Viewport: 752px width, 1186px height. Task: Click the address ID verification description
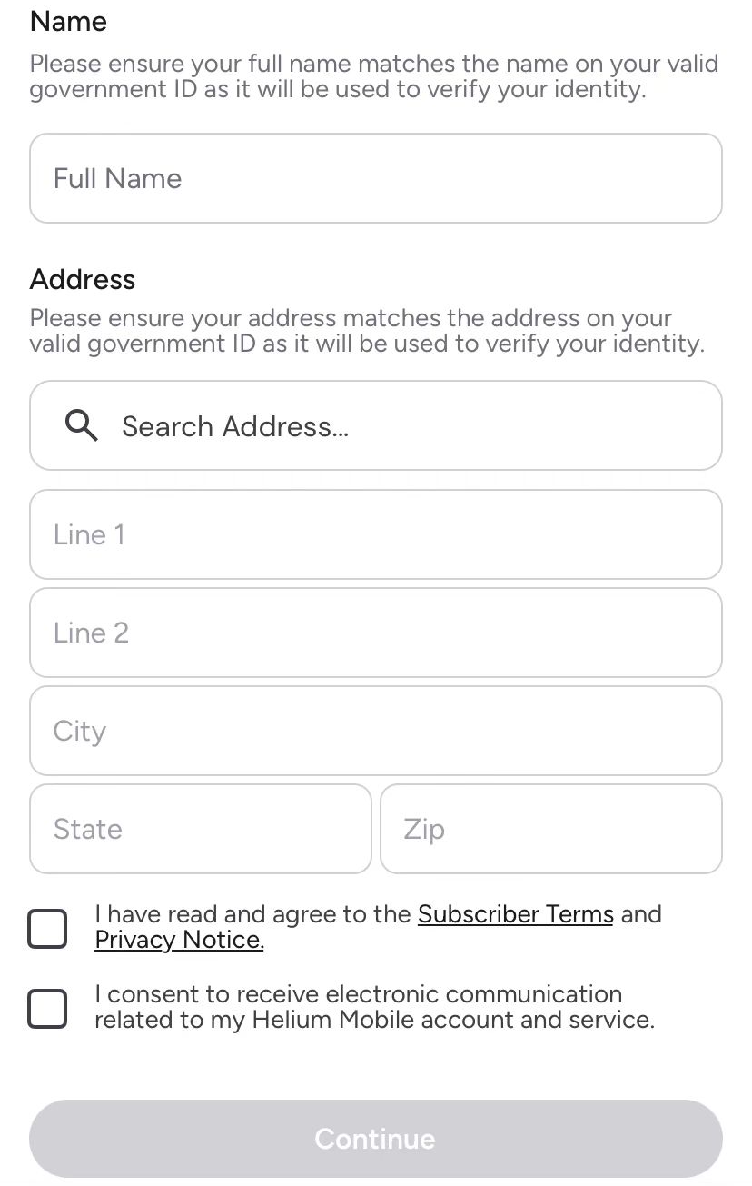[367, 332]
